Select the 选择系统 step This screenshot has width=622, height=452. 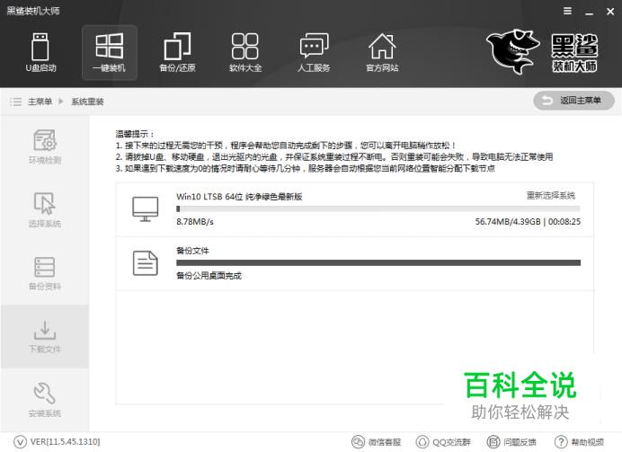[x=45, y=210]
